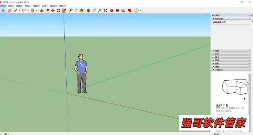Open the 3D Warehouse
253x135 pixels.
(x=112, y=10)
